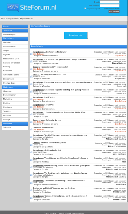The height and width of the screenshot is (214, 128).
Task: Click the 'Siteforum.nl startpagina' panel header
Action: point(78,26)
